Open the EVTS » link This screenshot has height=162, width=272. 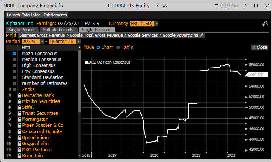[92, 24]
